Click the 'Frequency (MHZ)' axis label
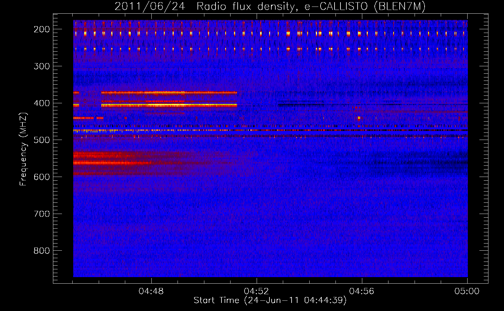 pyautogui.click(x=23, y=149)
